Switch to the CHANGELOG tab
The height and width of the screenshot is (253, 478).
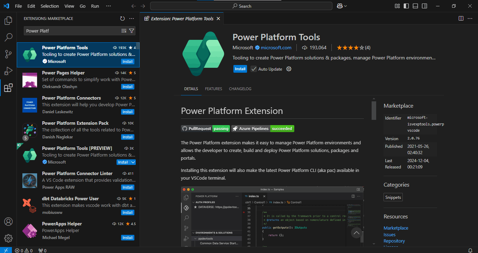[x=240, y=89]
